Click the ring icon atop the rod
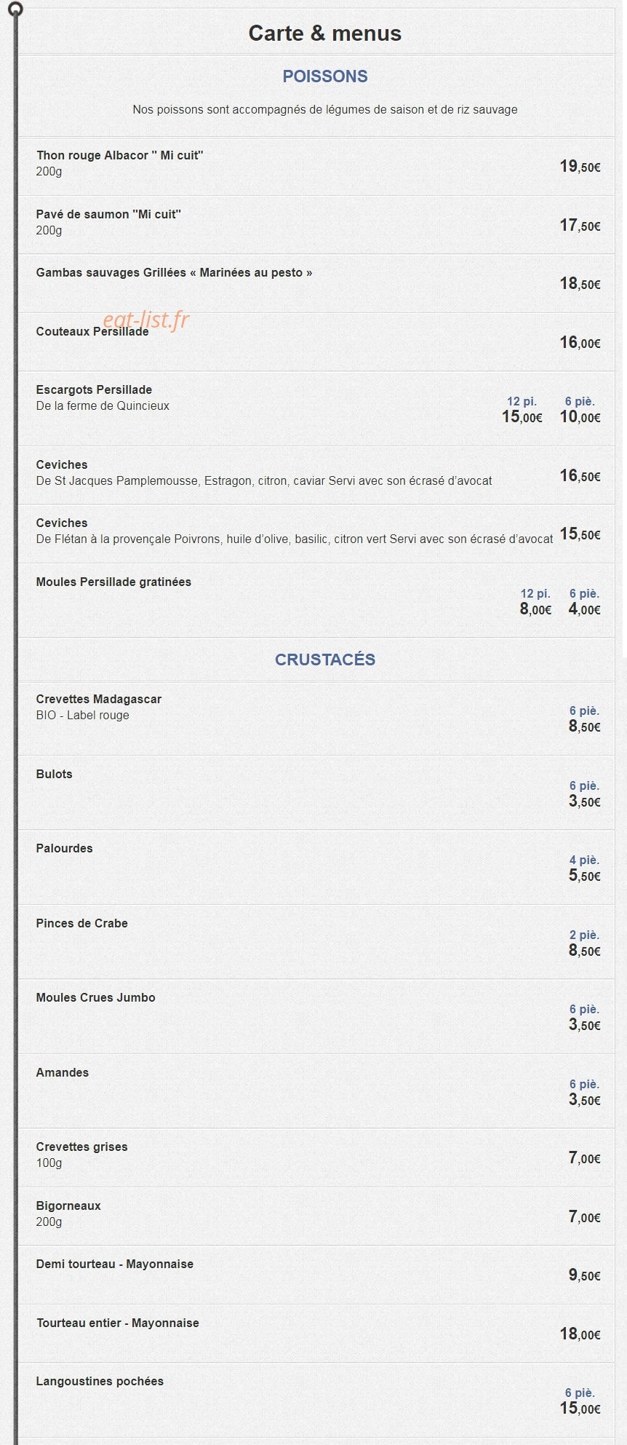This screenshot has height=1445, width=627. 15,9
